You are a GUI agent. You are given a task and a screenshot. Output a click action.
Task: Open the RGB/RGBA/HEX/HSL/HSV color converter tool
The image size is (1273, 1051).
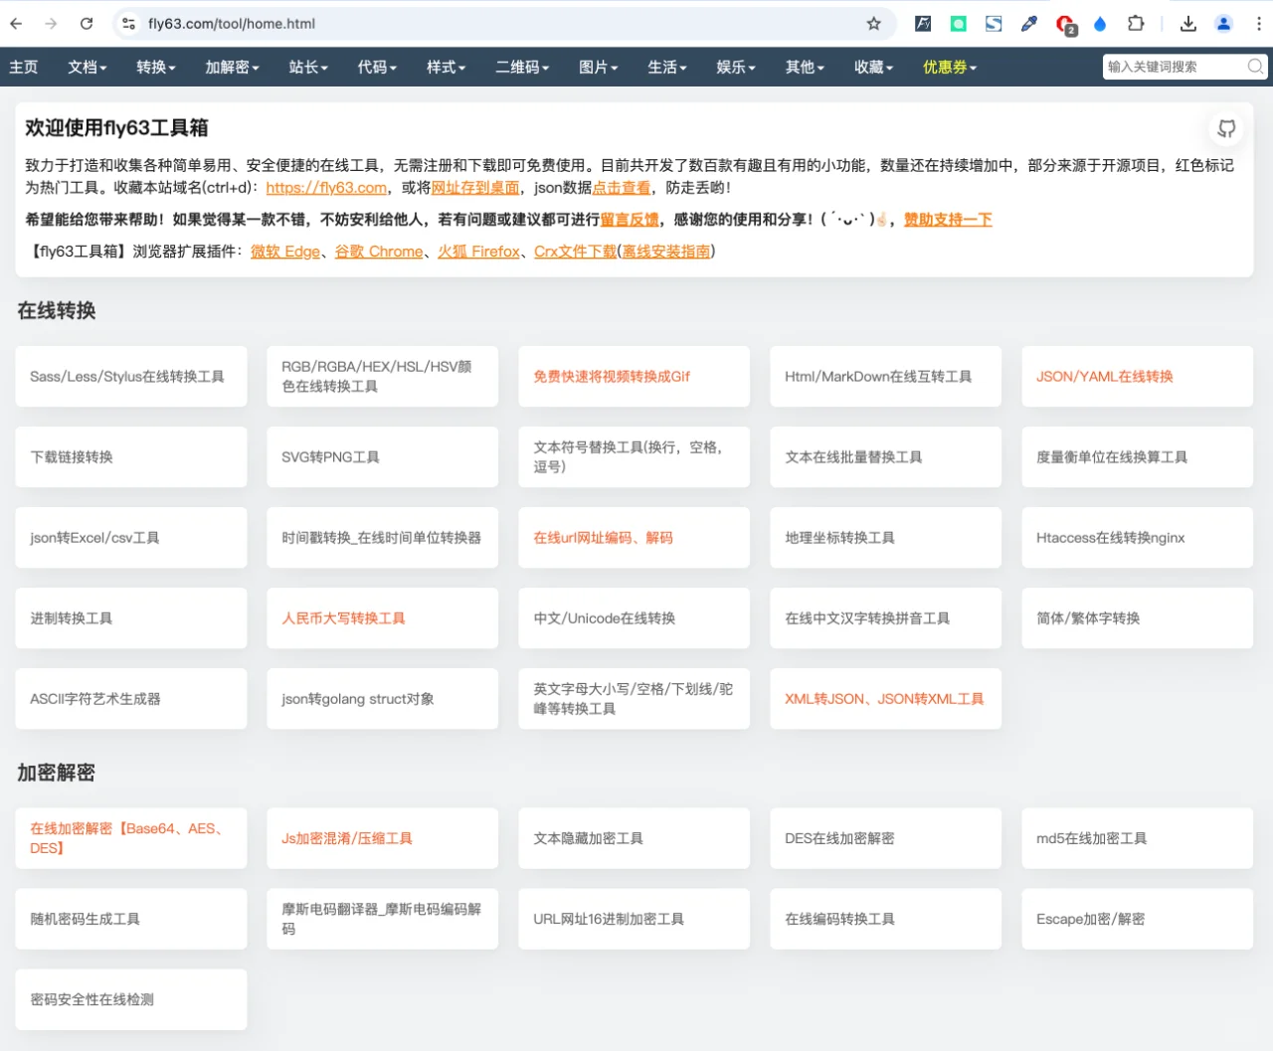pyautogui.click(x=382, y=376)
